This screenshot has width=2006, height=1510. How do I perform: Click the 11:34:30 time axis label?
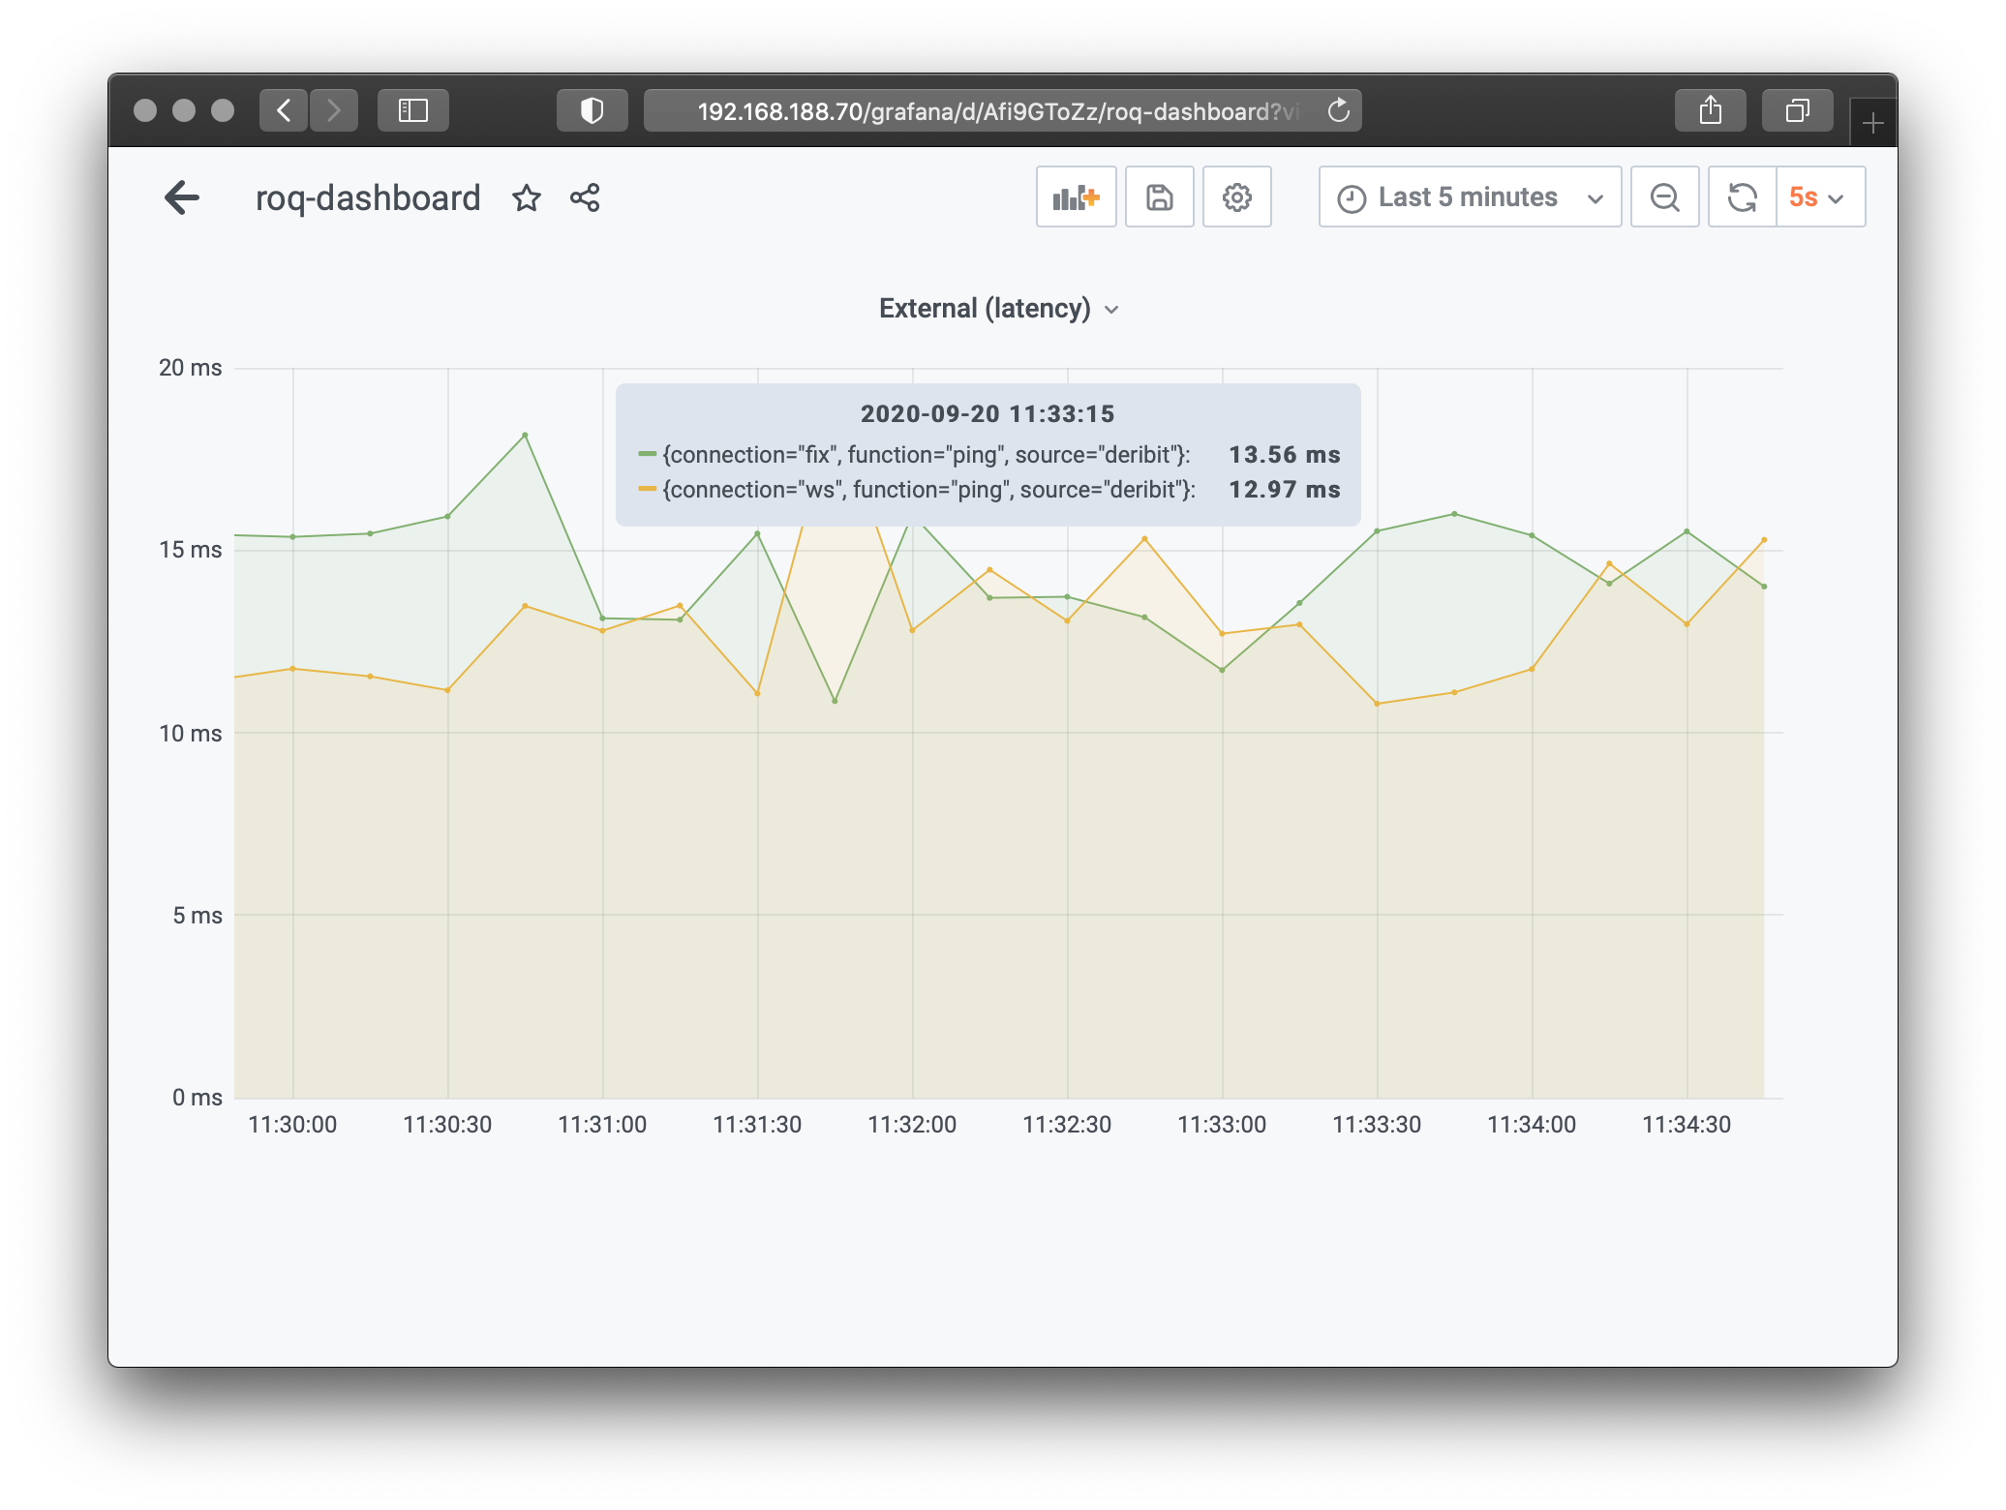click(x=1687, y=1125)
